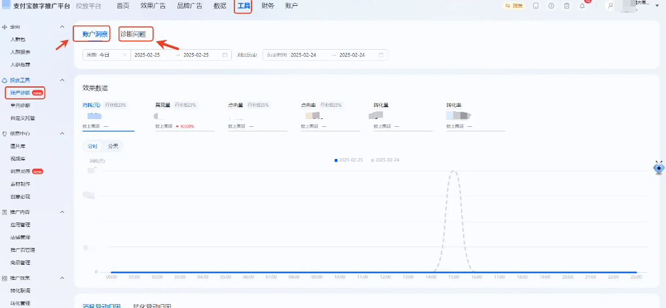Open 素材制作 in the sidebar

click(x=20, y=184)
